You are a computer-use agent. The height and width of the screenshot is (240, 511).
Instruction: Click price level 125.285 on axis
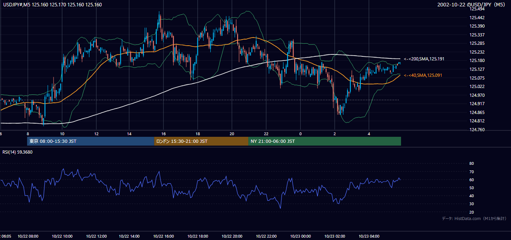tap(477, 43)
